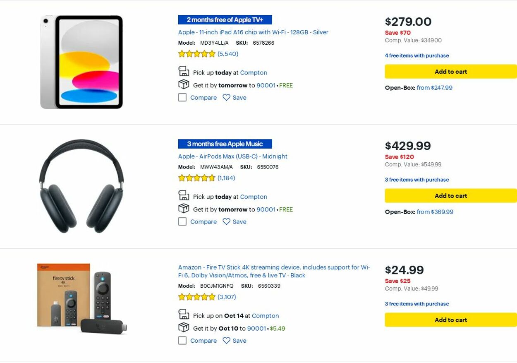This screenshot has height=363, width=517.
Task: Click the star rating of Fire TV Stick
Action: 197,297
